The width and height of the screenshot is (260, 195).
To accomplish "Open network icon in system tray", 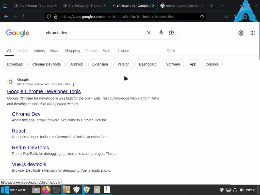I will coord(235,190).
